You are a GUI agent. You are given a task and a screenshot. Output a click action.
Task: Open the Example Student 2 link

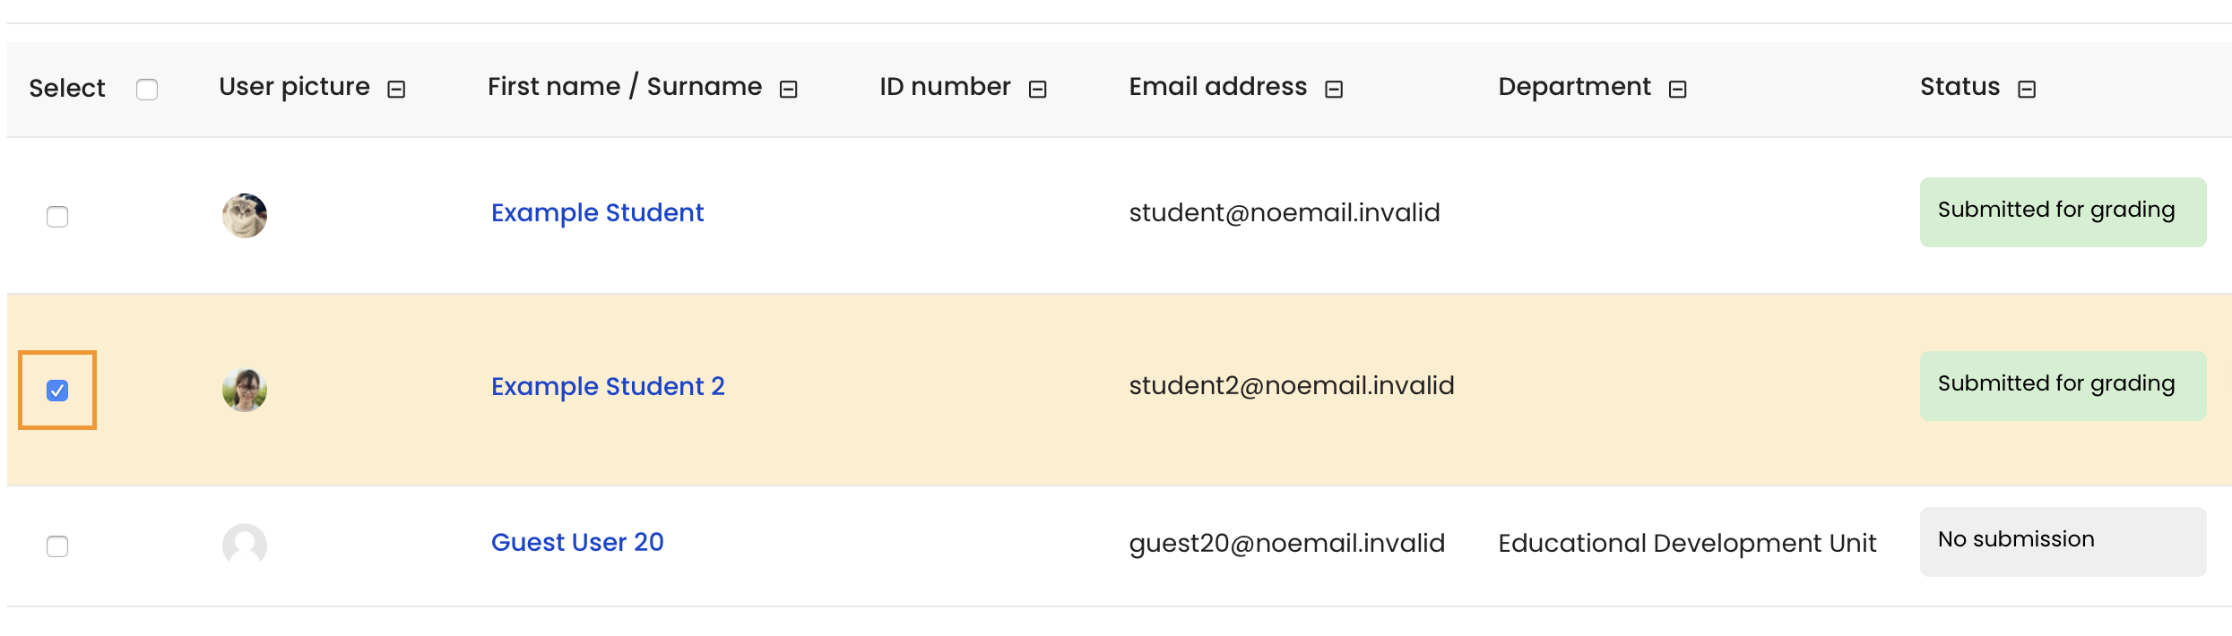(608, 386)
